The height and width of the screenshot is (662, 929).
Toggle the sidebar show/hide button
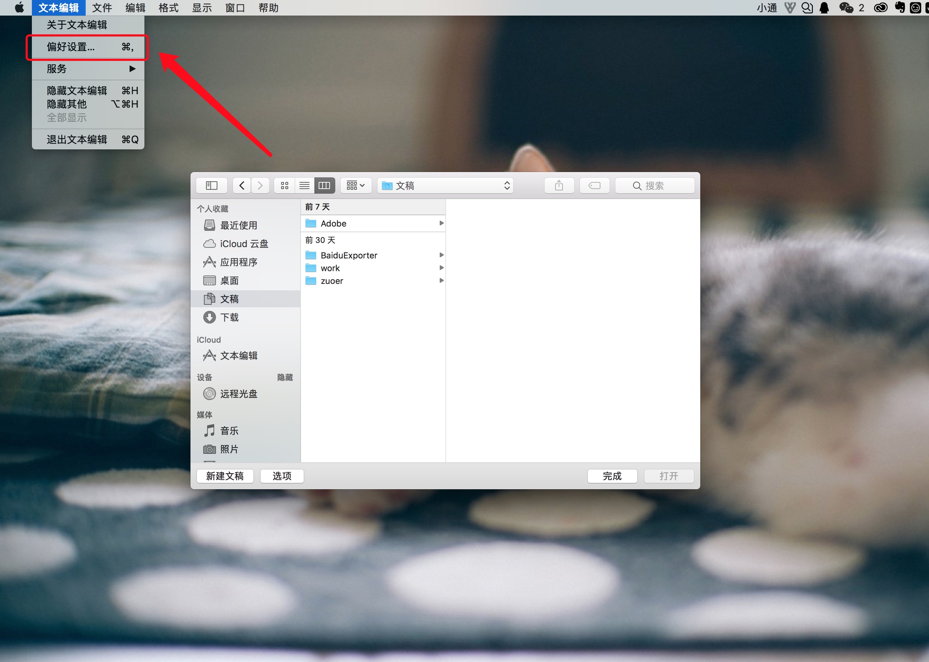212,186
